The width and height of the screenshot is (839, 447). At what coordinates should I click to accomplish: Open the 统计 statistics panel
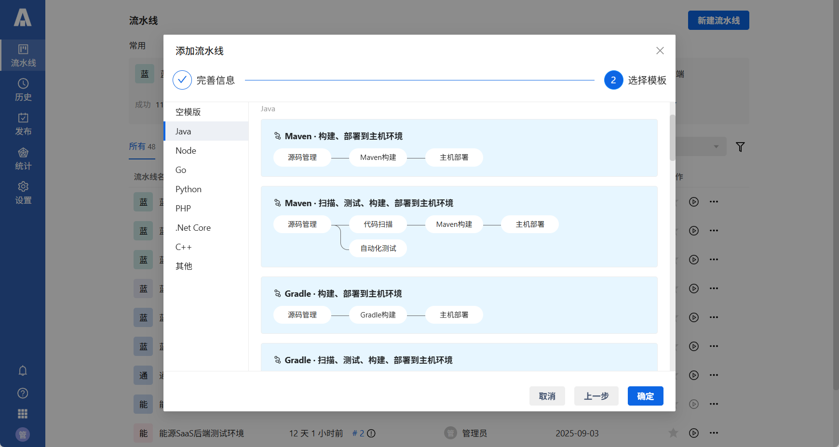[23, 158]
